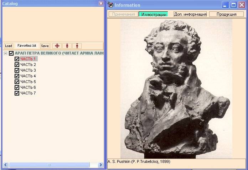Close the Information window
This screenshot has height=170, width=248.
[x=242, y=5]
